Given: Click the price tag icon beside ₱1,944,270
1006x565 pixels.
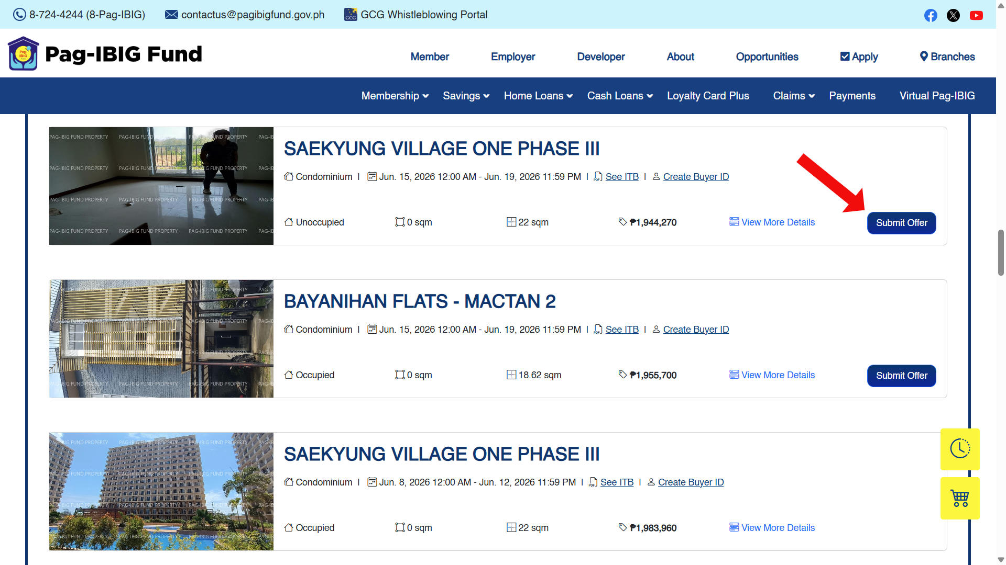Looking at the screenshot, I should tap(622, 222).
